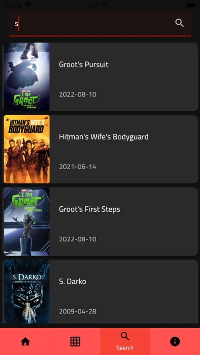Open the Home tab icon

coord(25,342)
